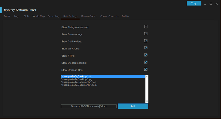Click the Add button
Viewport: 221px width, 119px height.
click(133, 106)
